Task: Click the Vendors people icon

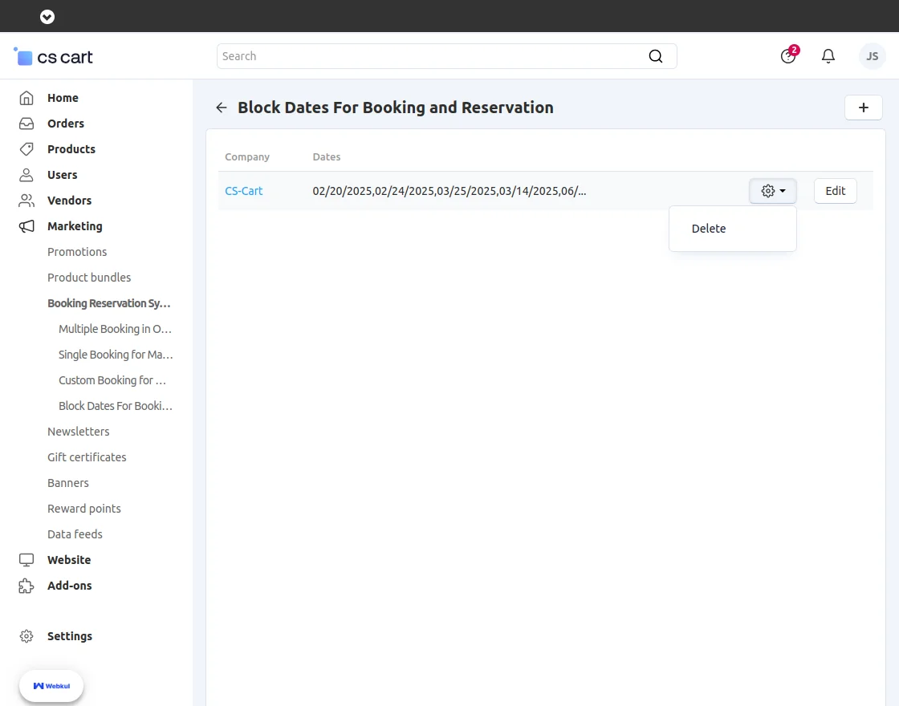Action: [x=26, y=201]
